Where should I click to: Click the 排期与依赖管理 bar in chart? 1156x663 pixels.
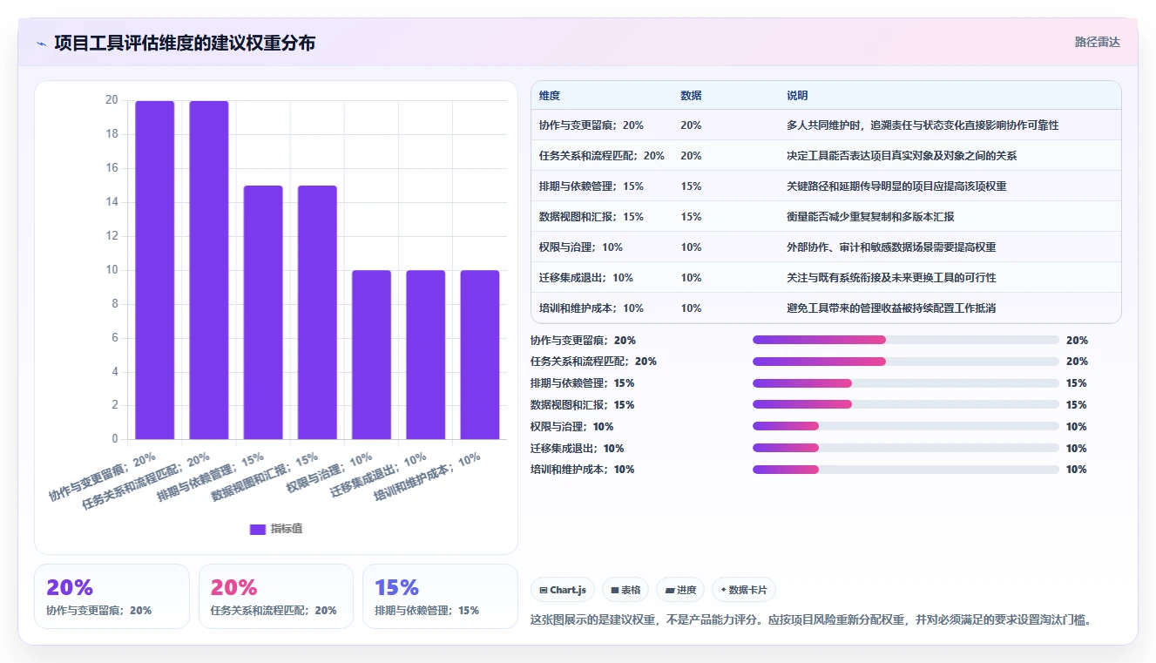(x=263, y=312)
